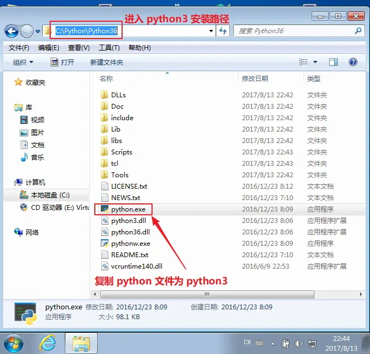Image resolution: width=370 pixels, height=354 pixels.
Task: Expand the 组织 dropdown
Action: 23,63
